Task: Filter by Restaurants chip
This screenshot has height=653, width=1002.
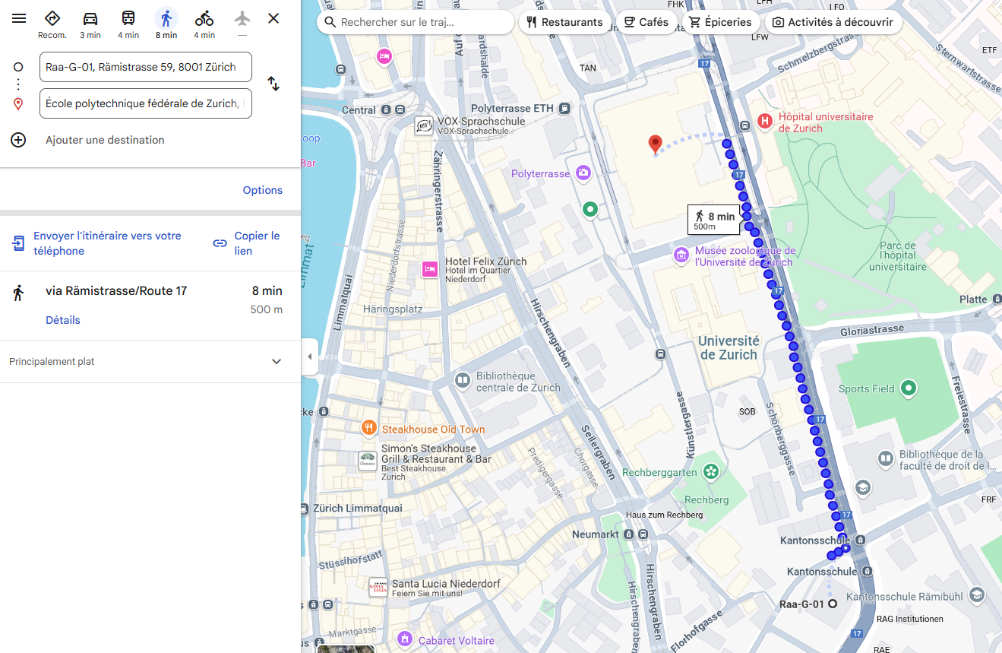Action: 565,22
